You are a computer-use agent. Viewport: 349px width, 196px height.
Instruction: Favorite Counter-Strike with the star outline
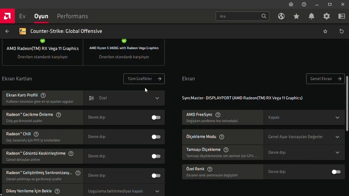coord(325,31)
